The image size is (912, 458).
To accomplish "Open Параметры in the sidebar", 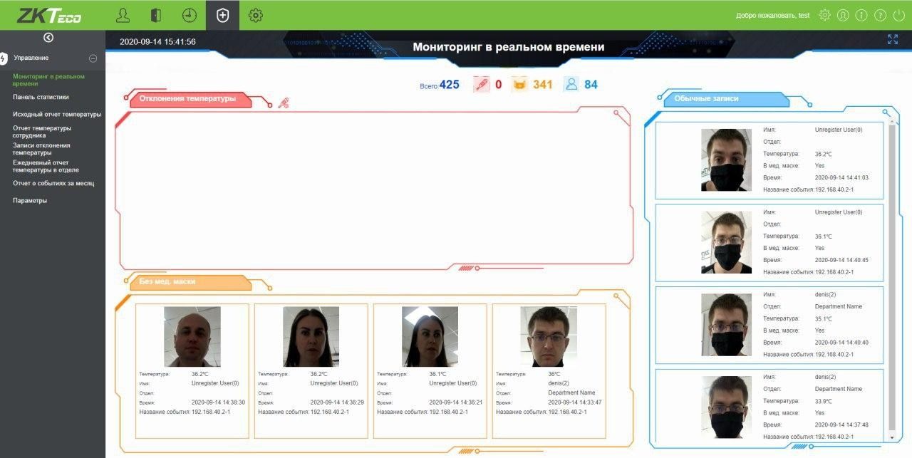I will point(30,200).
